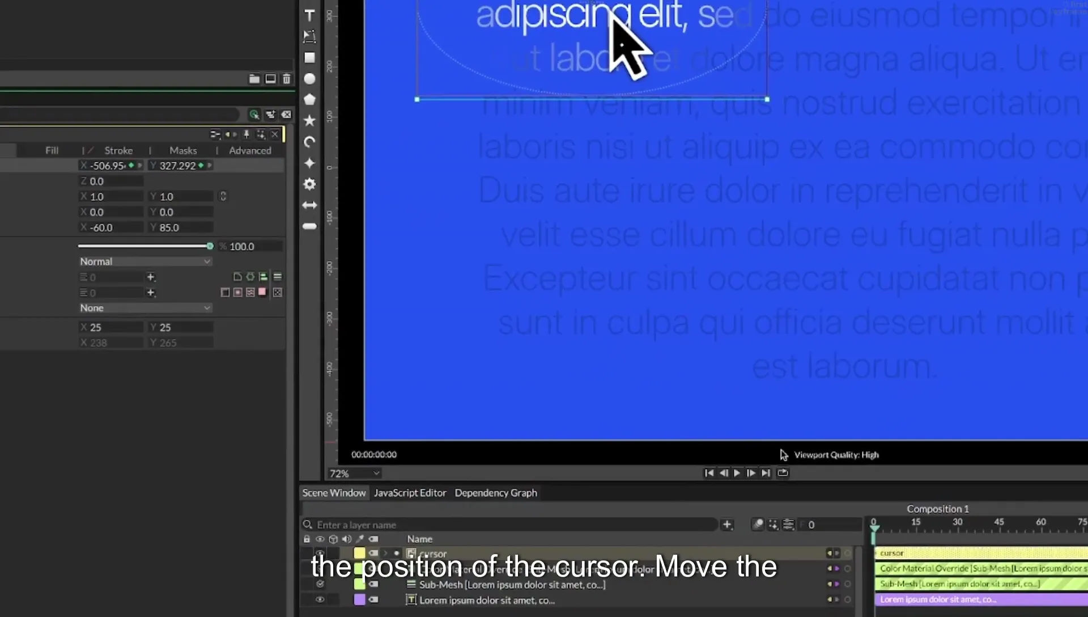The width and height of the screenshot is (1088, 617).
Task: Click Viewport Quality: High label
Action: coord(836,455)
